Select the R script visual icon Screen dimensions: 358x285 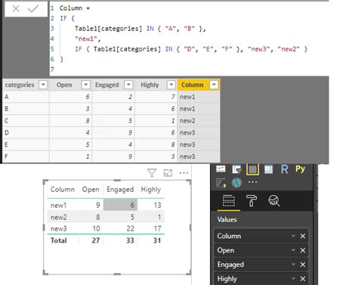point(285,169)
